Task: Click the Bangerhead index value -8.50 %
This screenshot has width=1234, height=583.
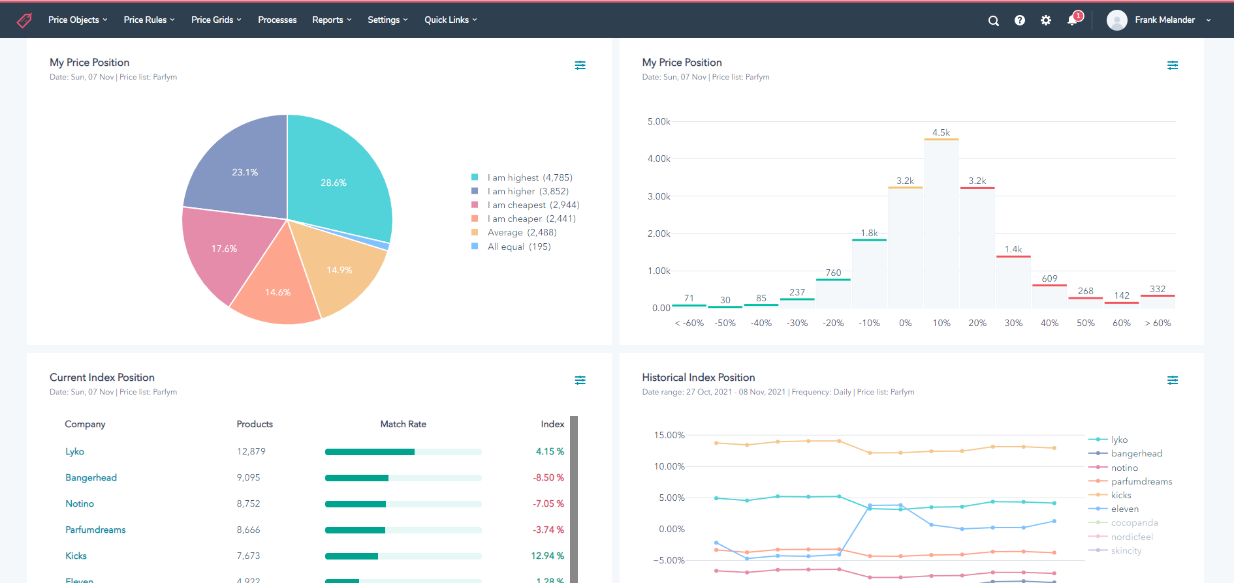Action: tap(548, 477)
